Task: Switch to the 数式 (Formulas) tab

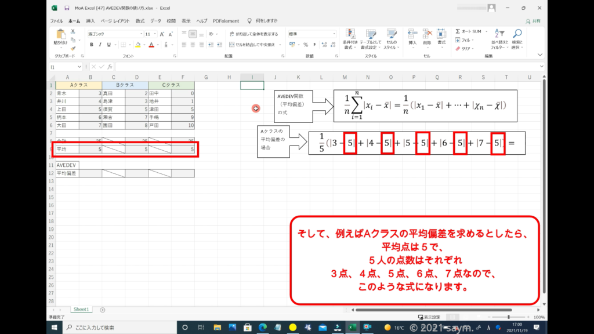Action: [140, 21]
